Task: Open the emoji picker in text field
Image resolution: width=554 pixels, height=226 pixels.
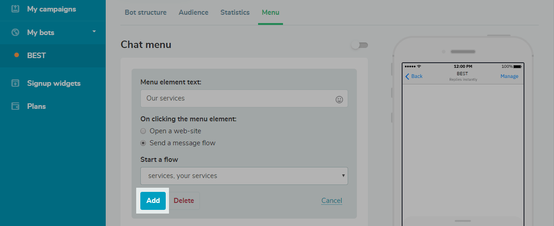Action: 339,99
